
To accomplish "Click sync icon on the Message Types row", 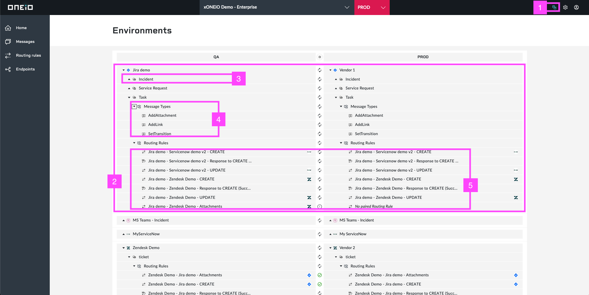I will coord(320,107).
